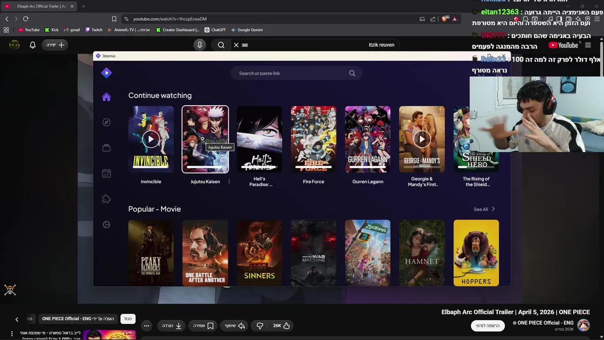
Task: Open YouTube notifications bell
Action: [x=33, y=45]
